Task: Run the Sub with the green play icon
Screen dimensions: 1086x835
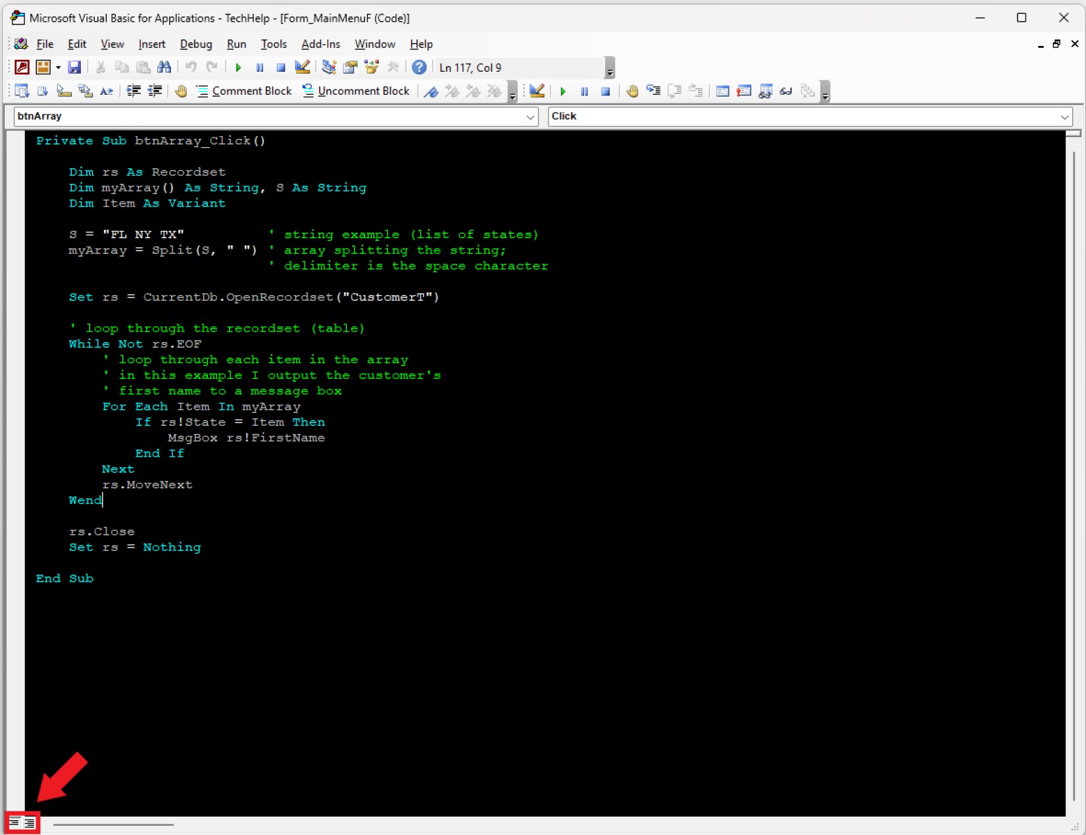Action: 238,67
